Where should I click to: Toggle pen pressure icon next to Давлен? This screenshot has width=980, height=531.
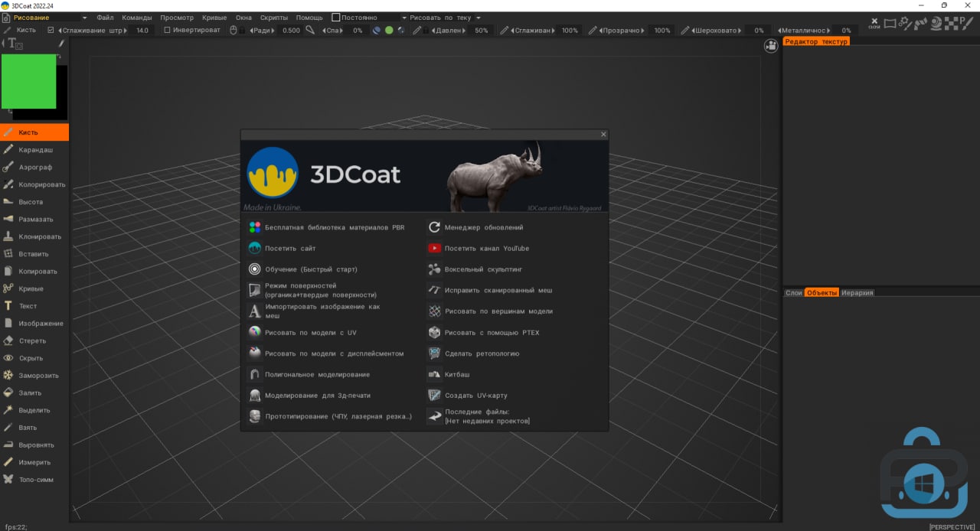(x=416, y=31)
